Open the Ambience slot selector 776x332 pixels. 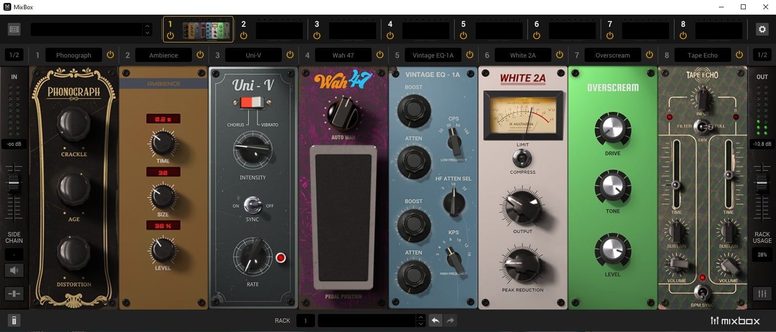(x=164, y=55)
